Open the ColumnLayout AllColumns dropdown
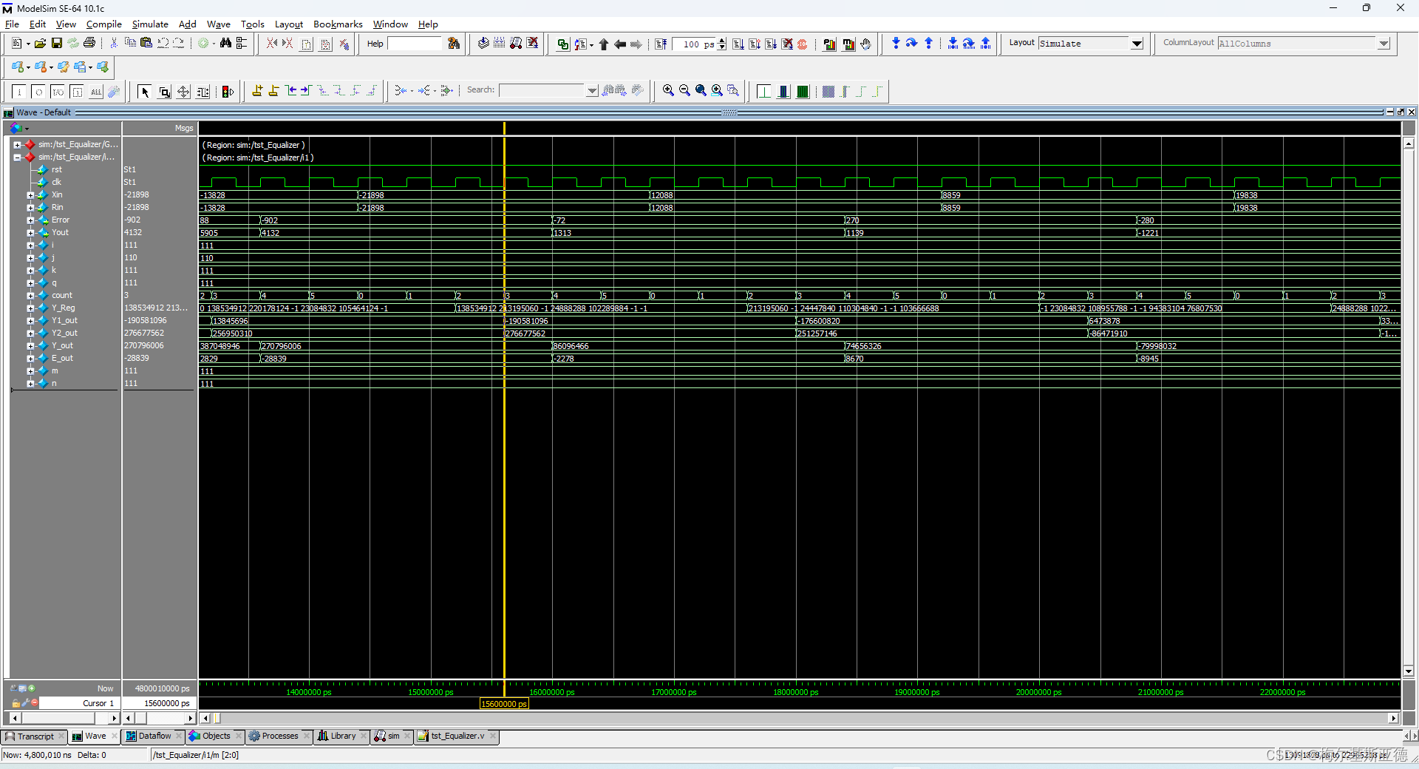 tap(1384, 44)
